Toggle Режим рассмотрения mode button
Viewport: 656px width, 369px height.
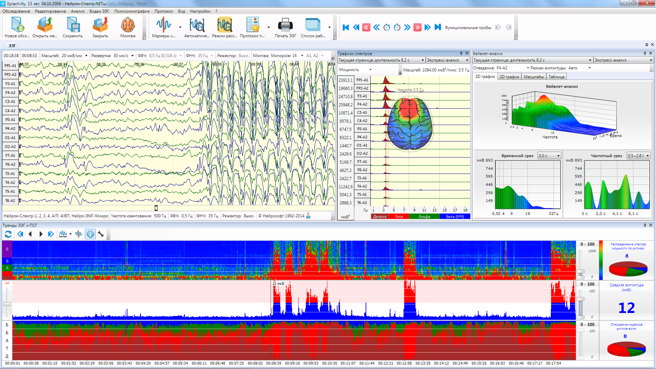coord(224,26)
